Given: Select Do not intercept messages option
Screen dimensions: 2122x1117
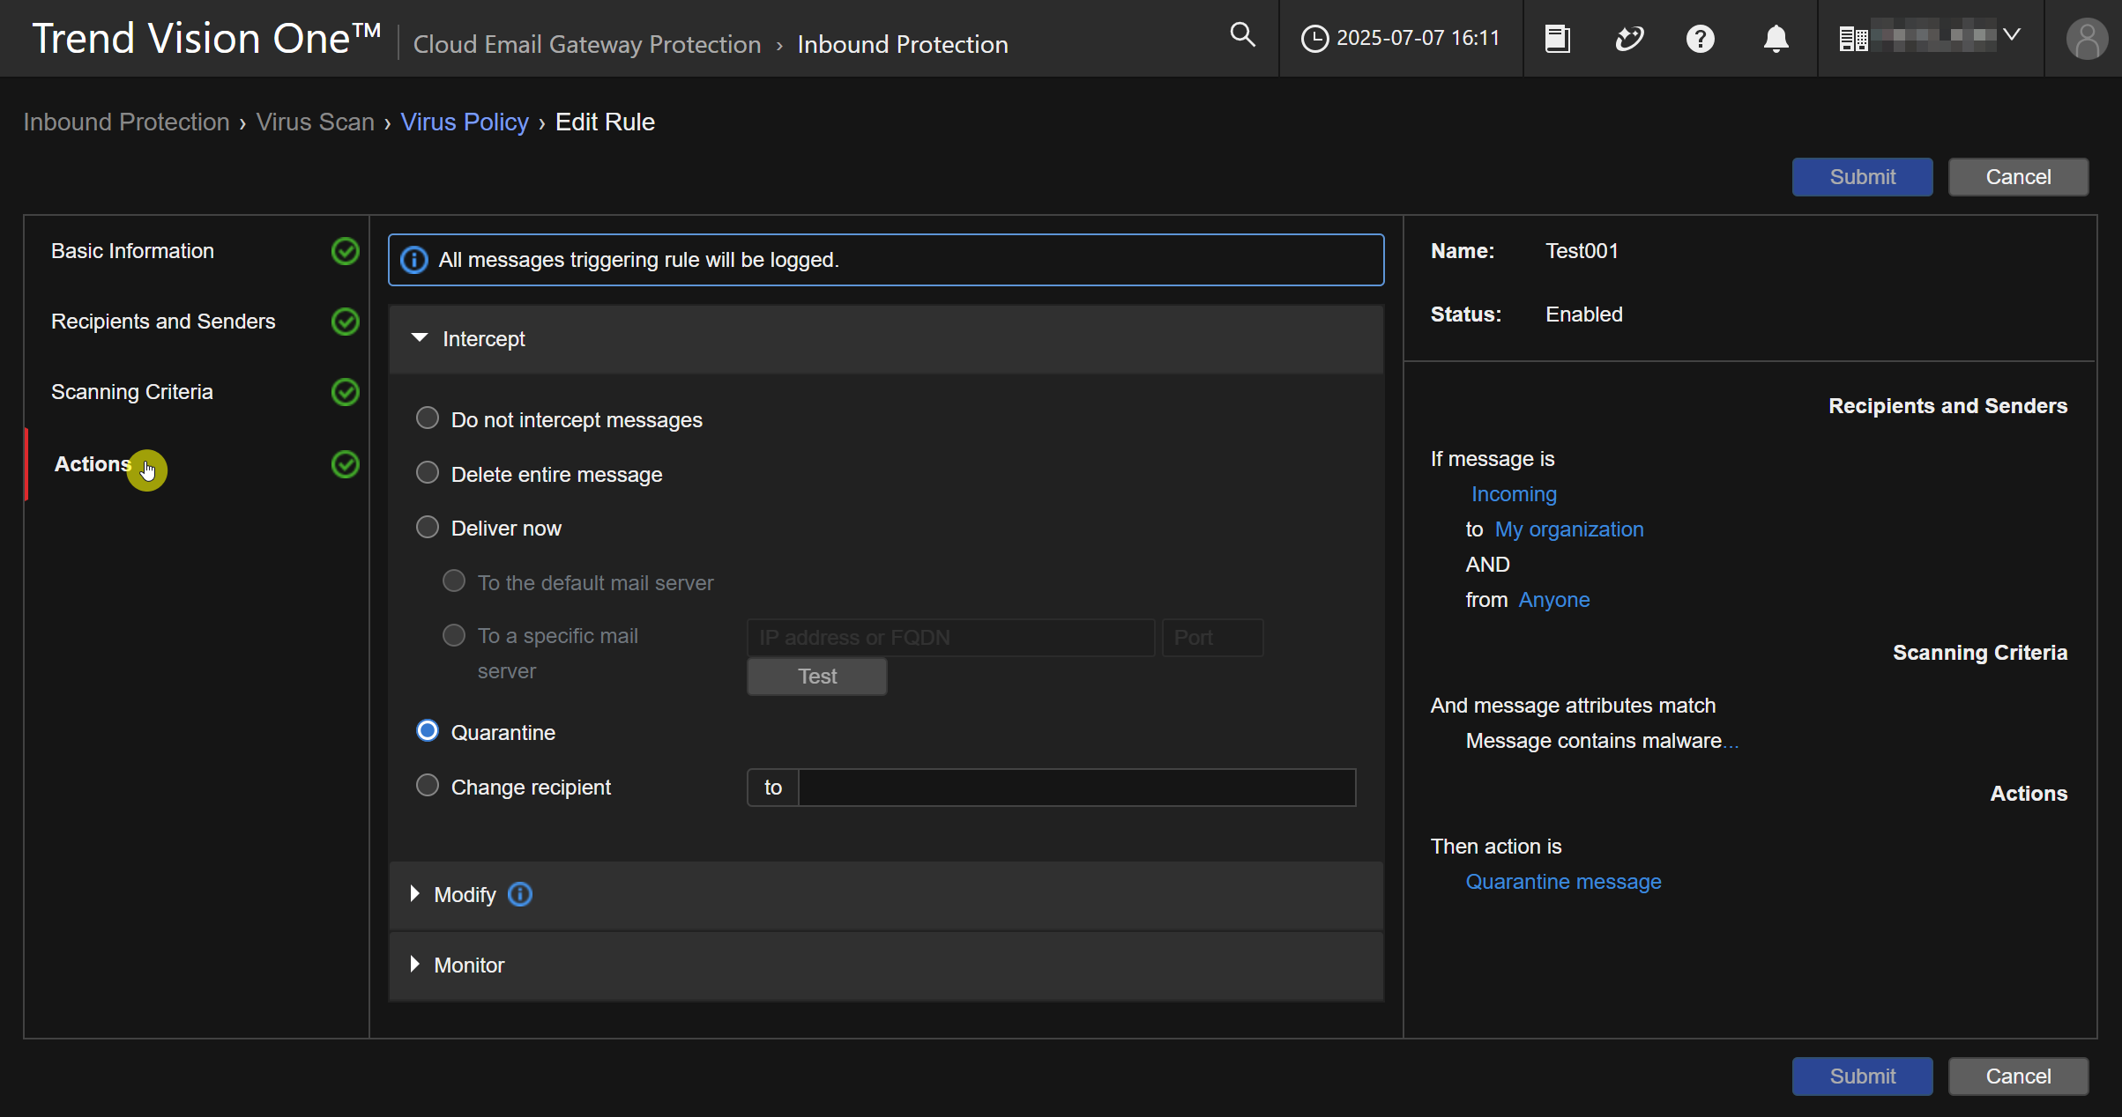Looking at the screenshot, I should [x=428, y=418].
